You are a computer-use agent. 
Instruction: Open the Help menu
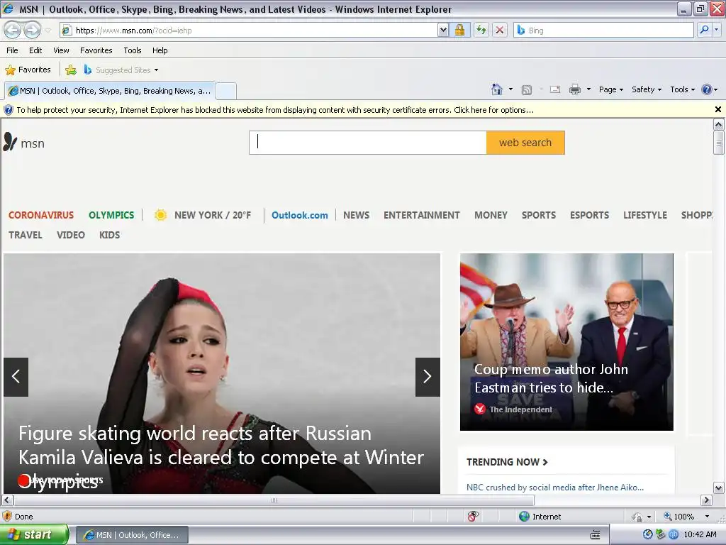(160, 50)
